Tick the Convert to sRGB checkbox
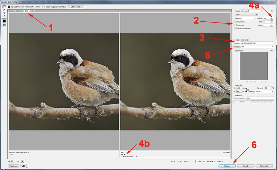The height and width of the screenshot is (170, 277). tap(235, 40)
